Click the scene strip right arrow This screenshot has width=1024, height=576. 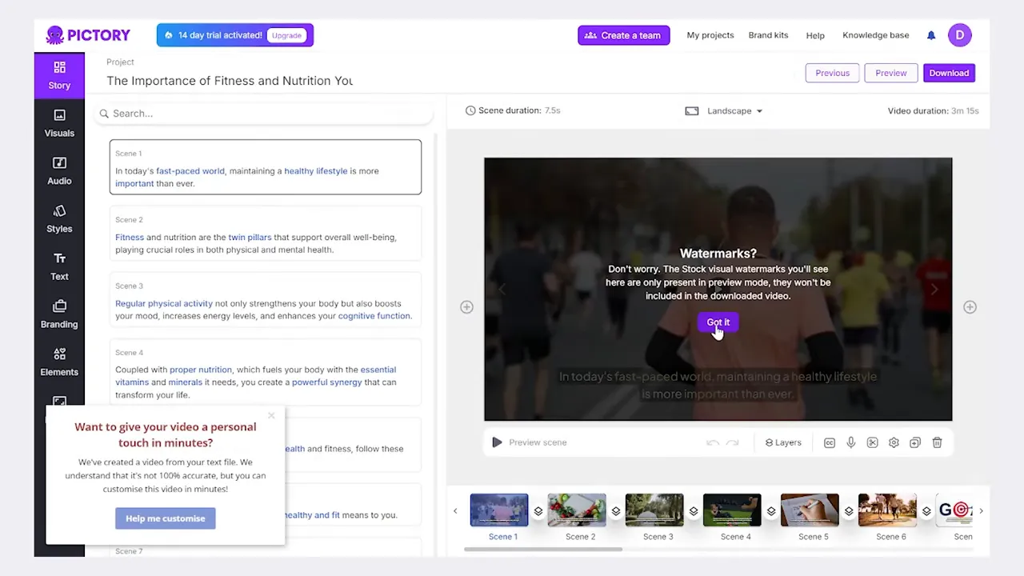tap(981, 511)
